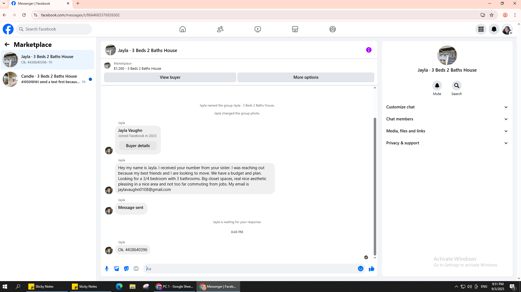Expand Customize chat section
This screenshot has height=292, width=521.
click(447, 107)
